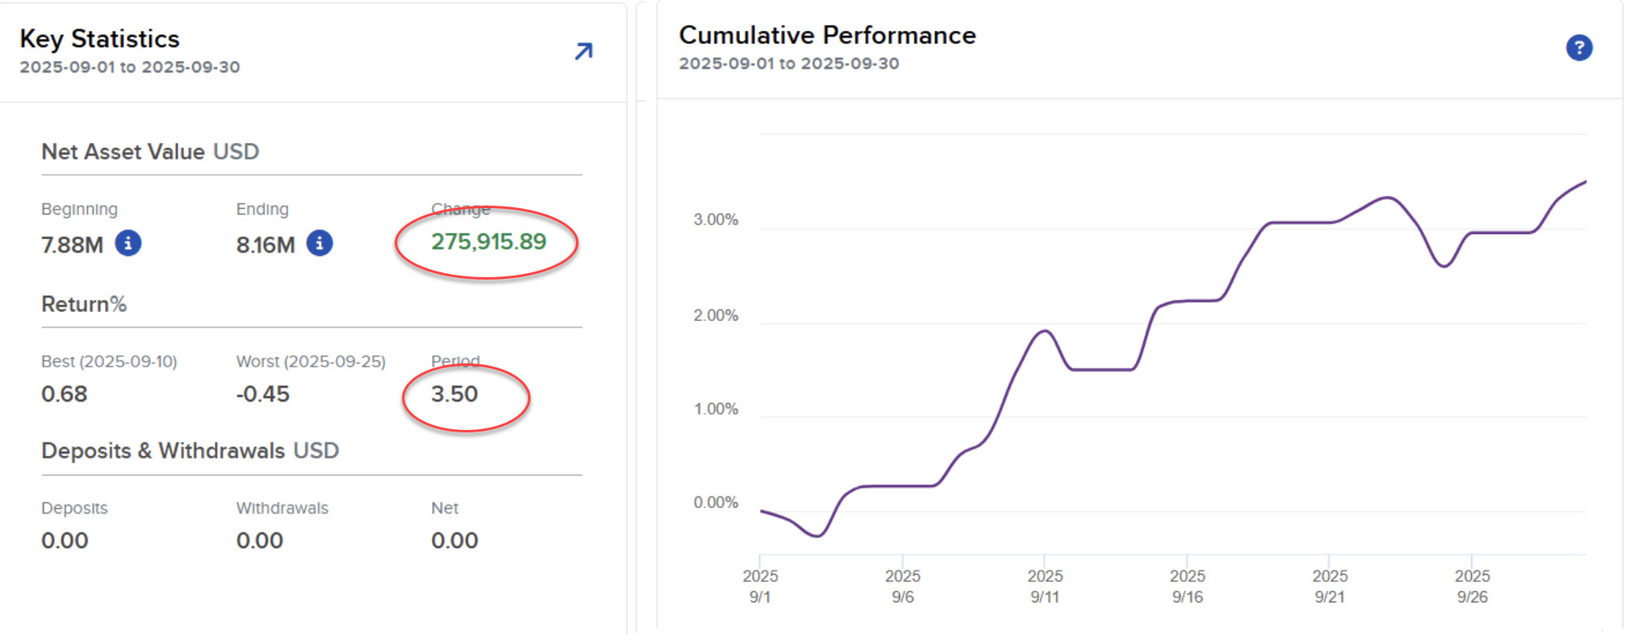Click the Beginning value 7.88M
This screenshot has width=1634, height=634.
pyautogui.click(x=72, y=245)
